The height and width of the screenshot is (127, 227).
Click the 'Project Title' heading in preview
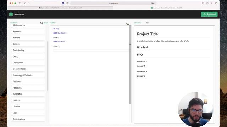tap(148, 34)
